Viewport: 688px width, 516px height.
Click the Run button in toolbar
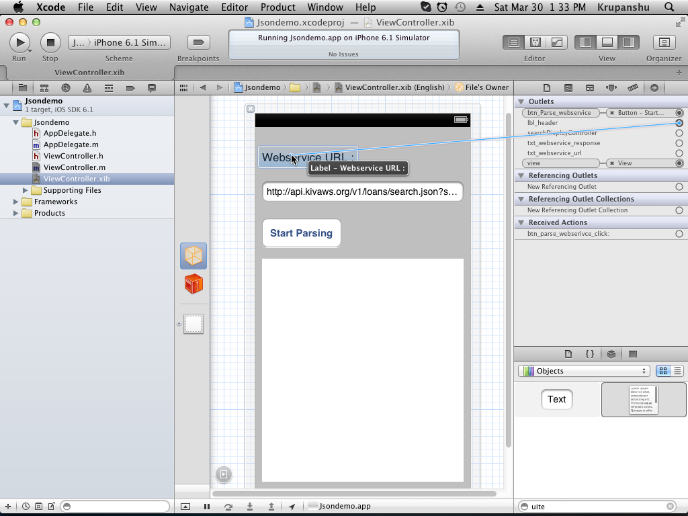19,43
